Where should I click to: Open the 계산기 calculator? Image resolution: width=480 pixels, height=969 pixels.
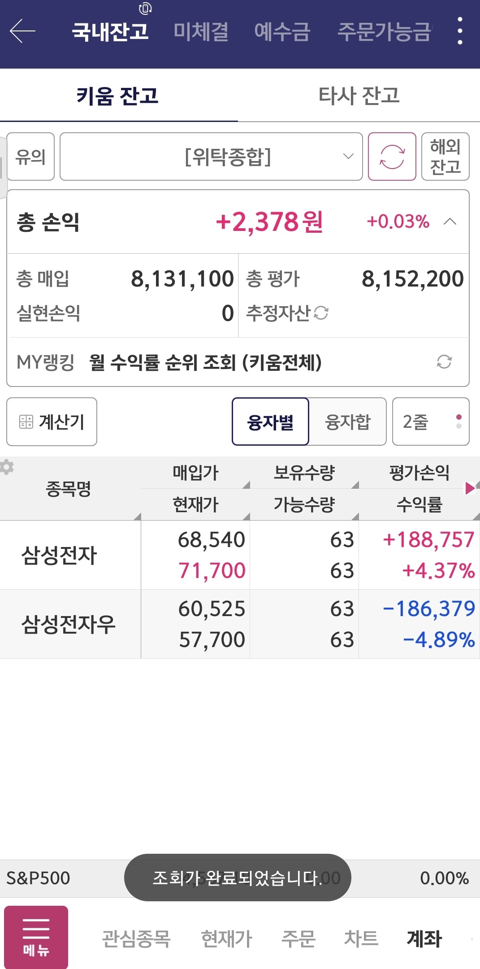52,421
